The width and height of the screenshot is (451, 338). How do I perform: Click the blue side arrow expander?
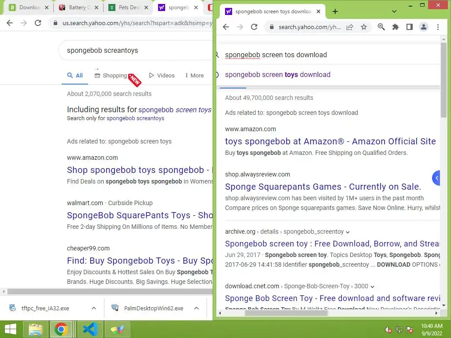[436, 178]
